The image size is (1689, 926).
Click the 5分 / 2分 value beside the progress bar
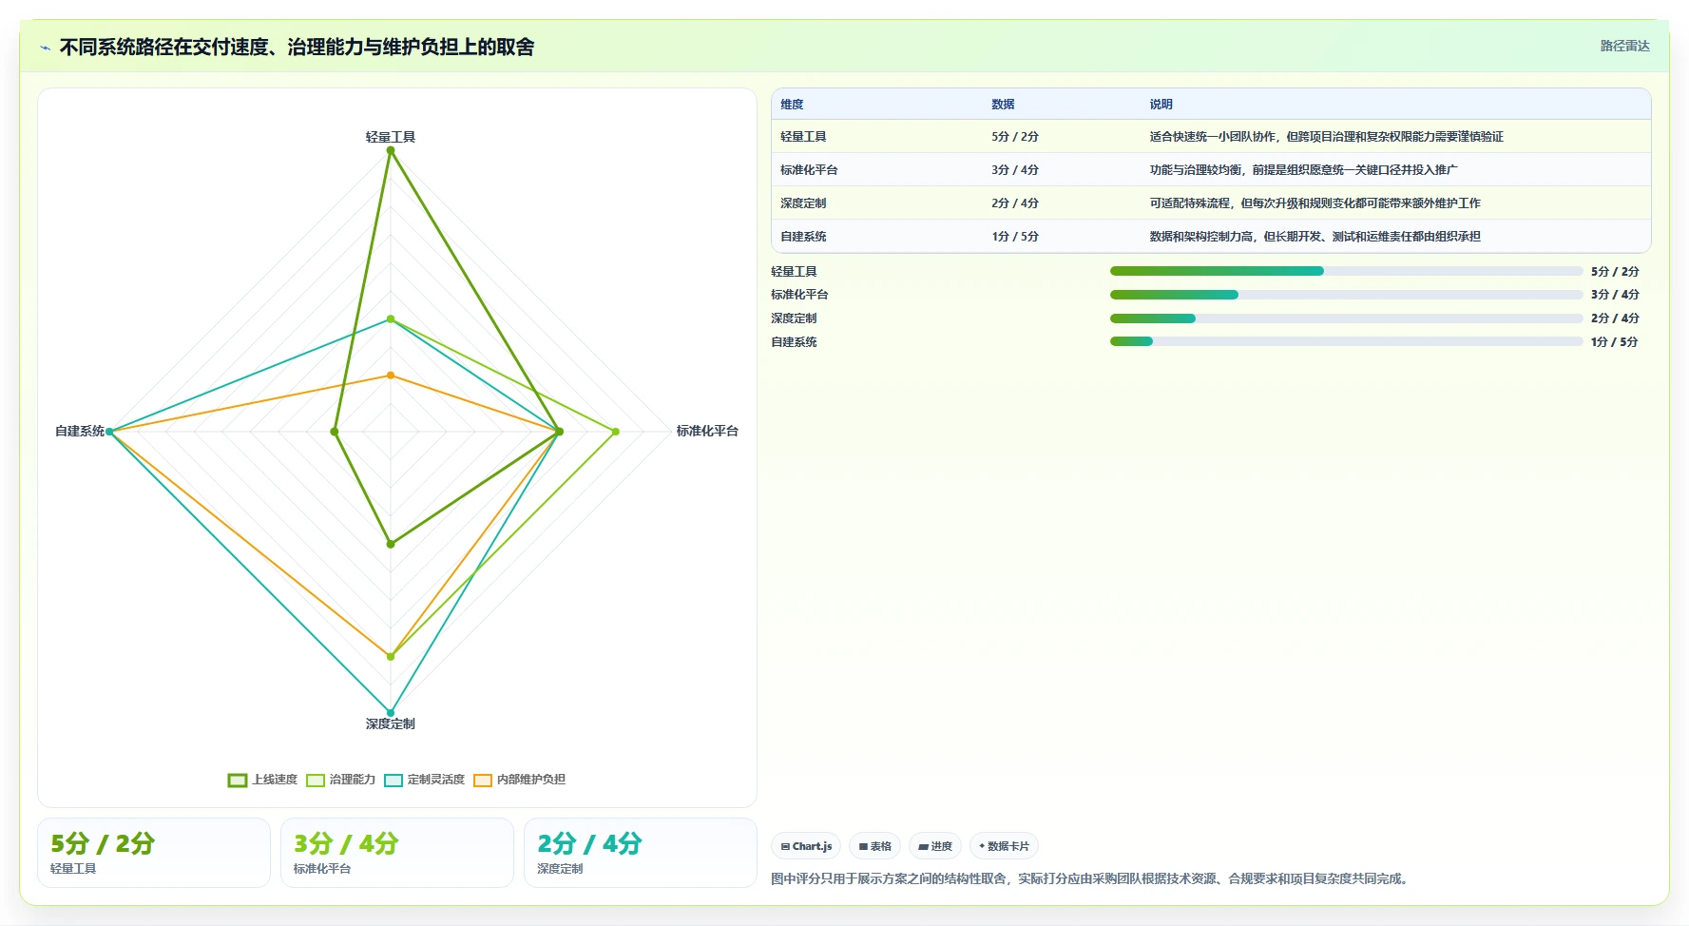click(1615, 272)
